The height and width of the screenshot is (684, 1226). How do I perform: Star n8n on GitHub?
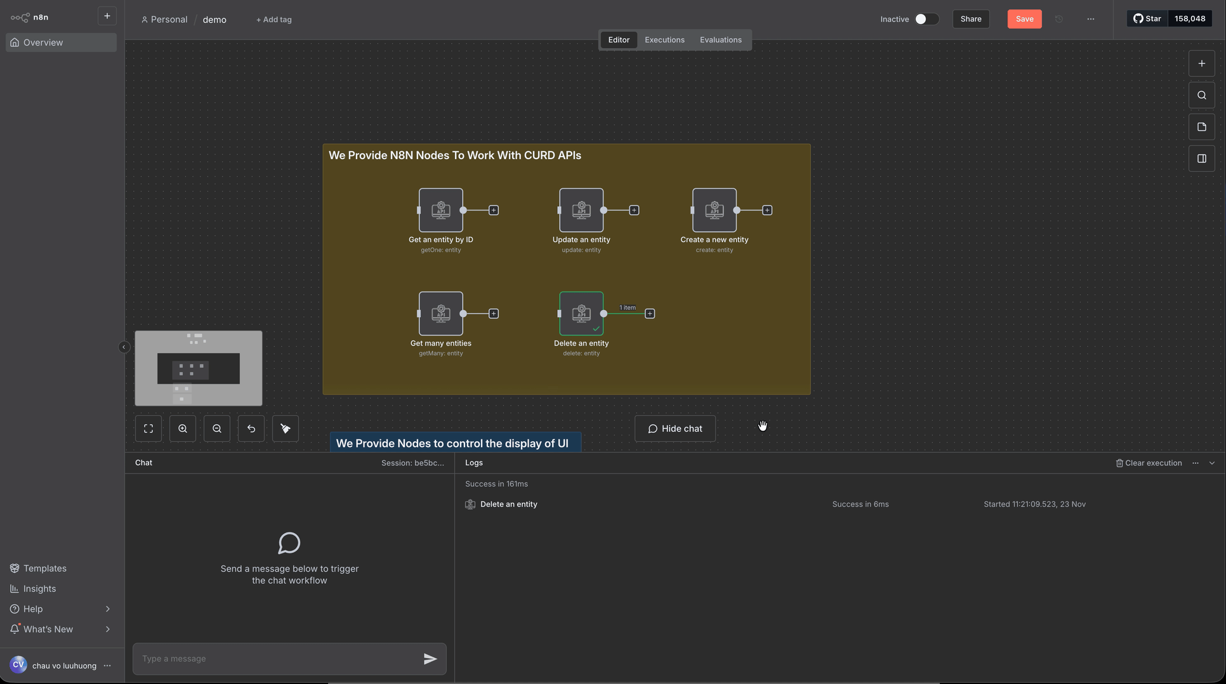coord(1147,18)
